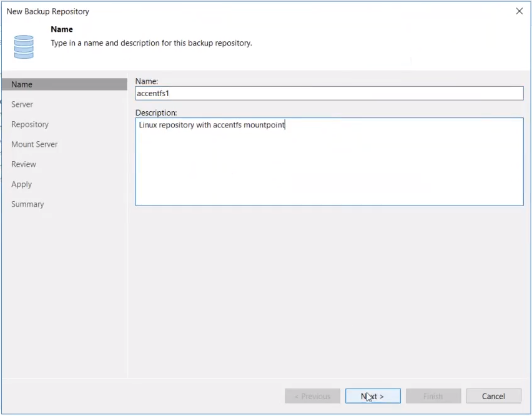Image resolution: width=532 pixels, height=416 pixels.
Task: Open the Summary wizard step
Action: 27,204
